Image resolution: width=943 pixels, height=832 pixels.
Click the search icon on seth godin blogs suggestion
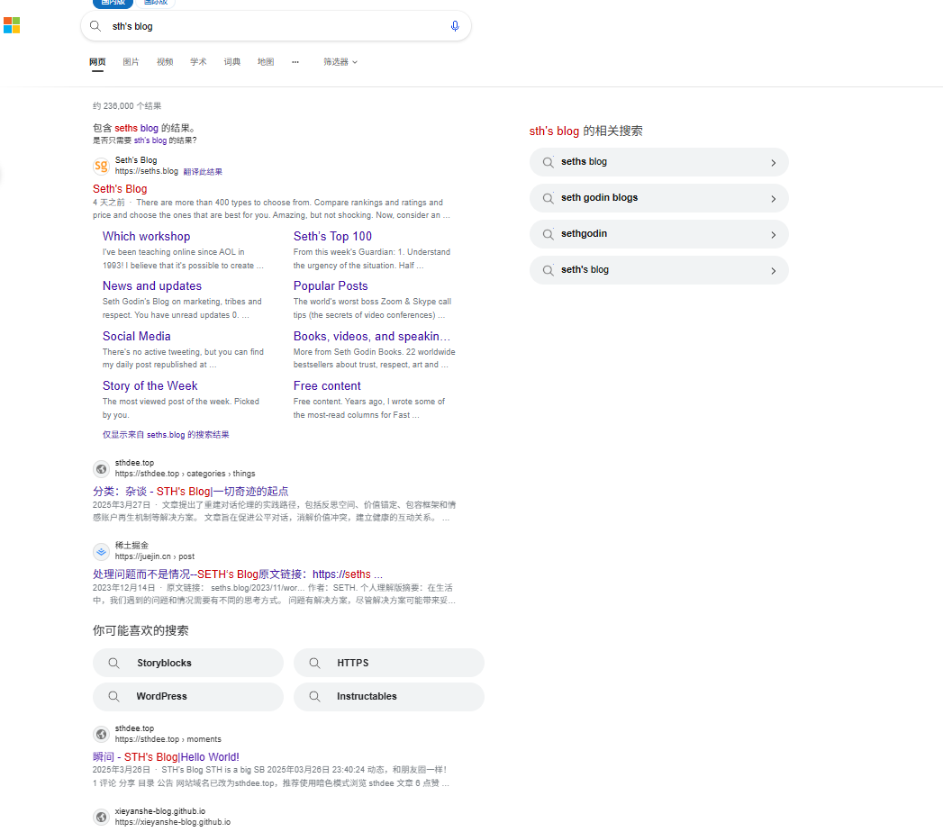coord(548,198)
